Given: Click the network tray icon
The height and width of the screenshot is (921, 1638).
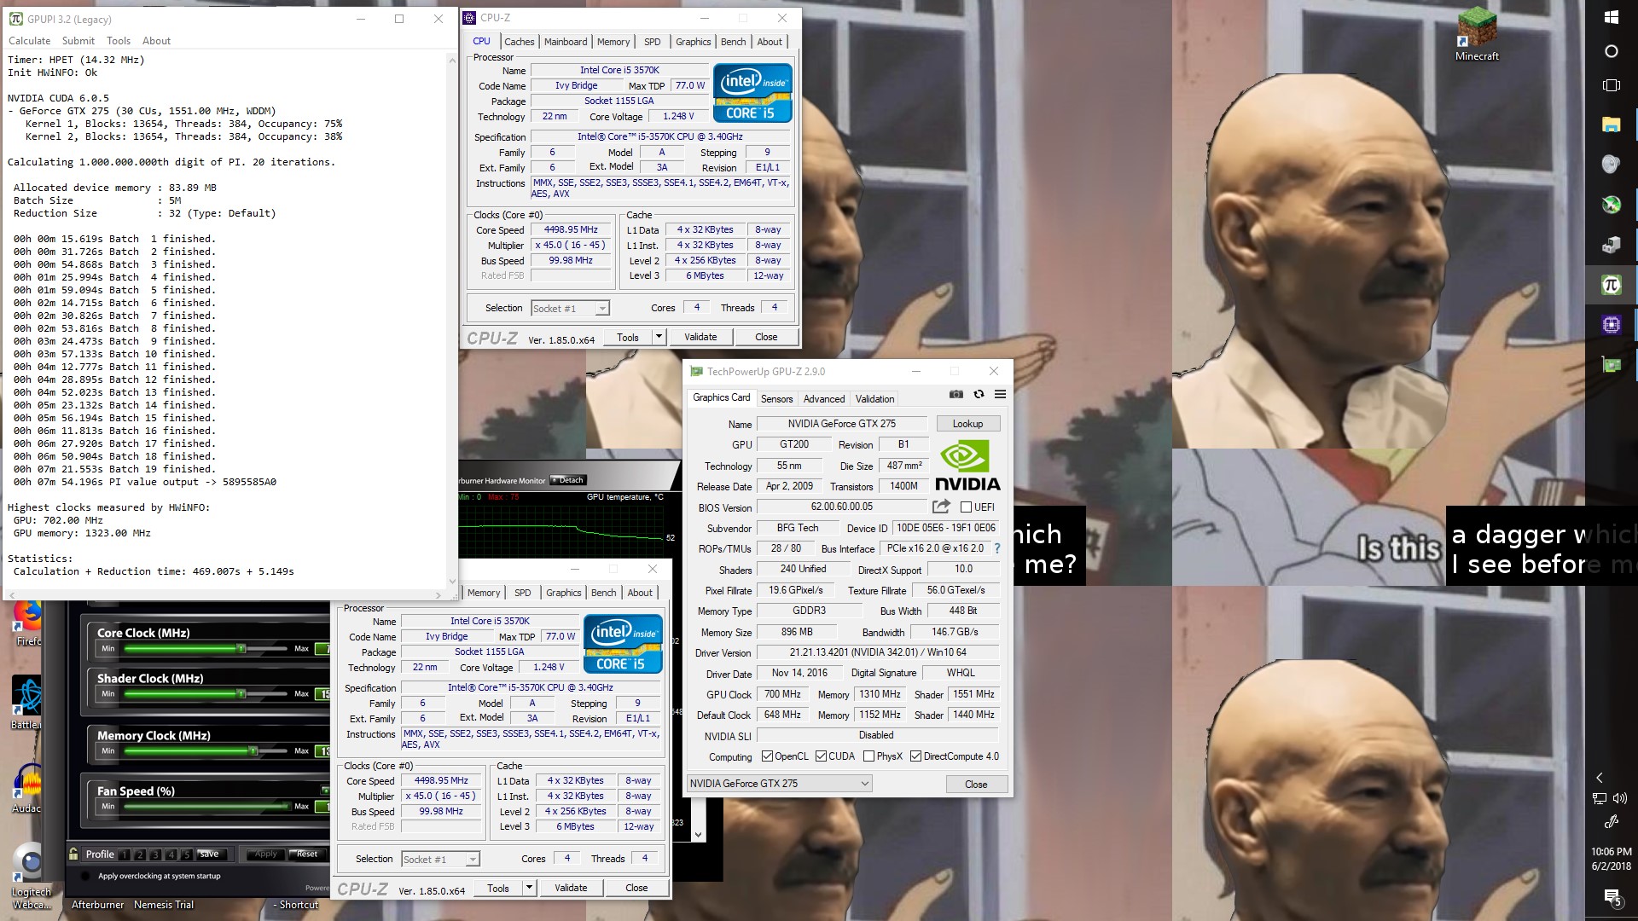Looking at the screenshot, I should click(x=1600, y=798).
